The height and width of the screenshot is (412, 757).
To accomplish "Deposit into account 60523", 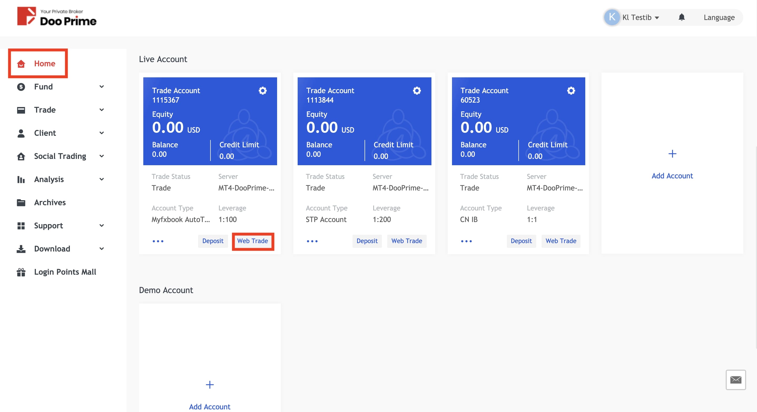I will pyautogui.click(x=521, y=241).
